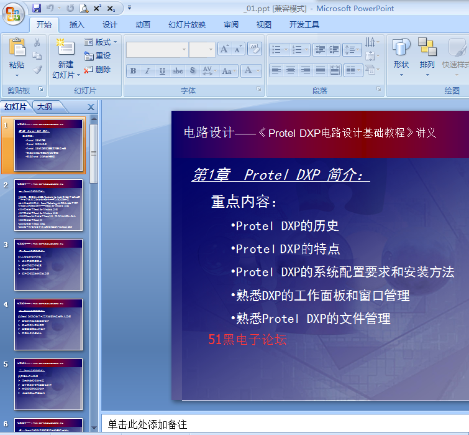Switch to the Slide Show (幻灯片放映) tab
The image size is (469, 435).
187,24
